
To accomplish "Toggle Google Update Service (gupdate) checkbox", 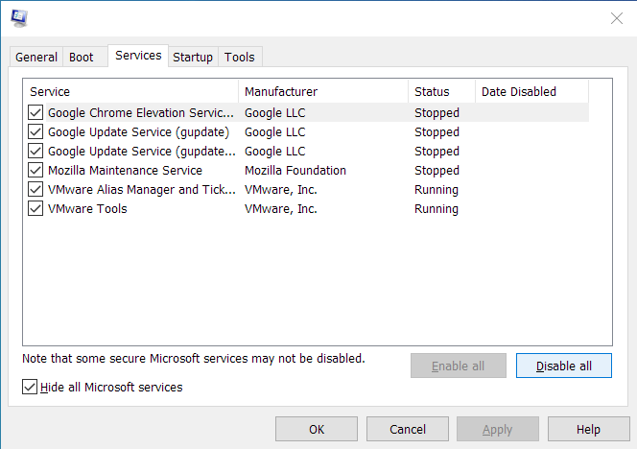I will pyautogui.click(x=35, y=131).
